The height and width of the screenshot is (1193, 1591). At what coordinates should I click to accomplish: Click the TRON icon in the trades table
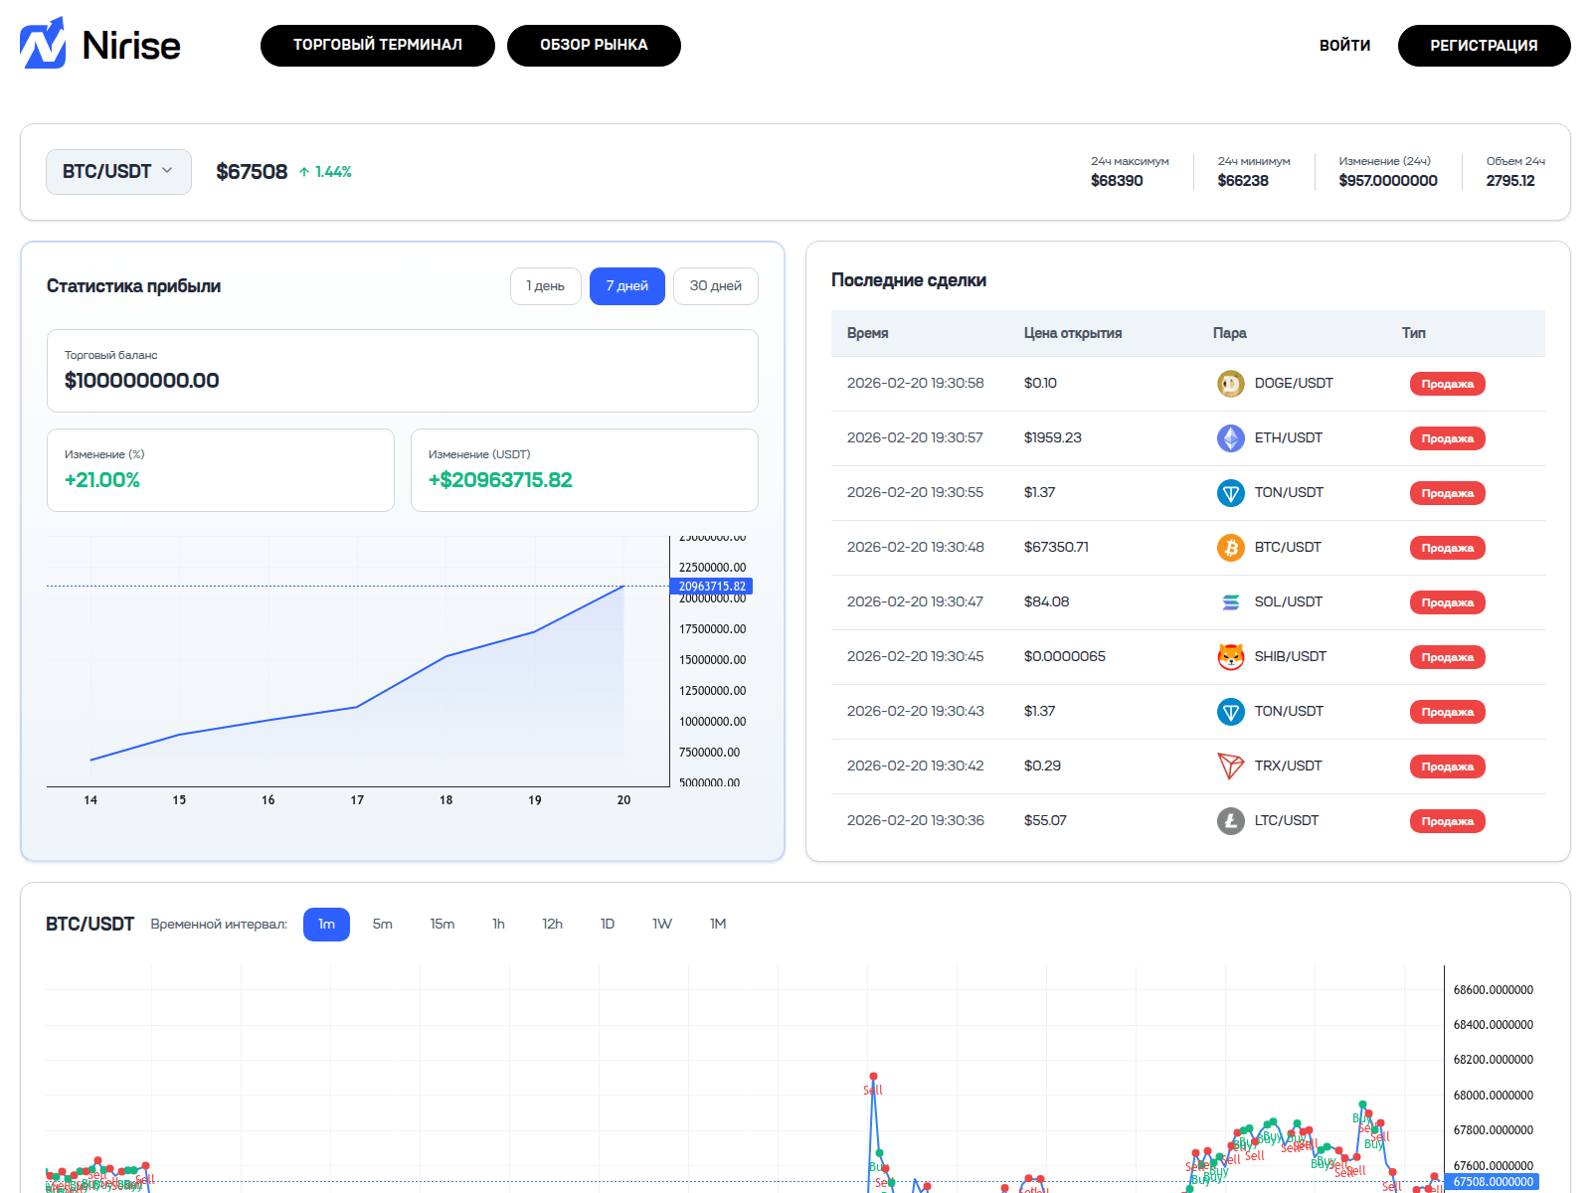pyautogui.click(x=1230, y=766)
